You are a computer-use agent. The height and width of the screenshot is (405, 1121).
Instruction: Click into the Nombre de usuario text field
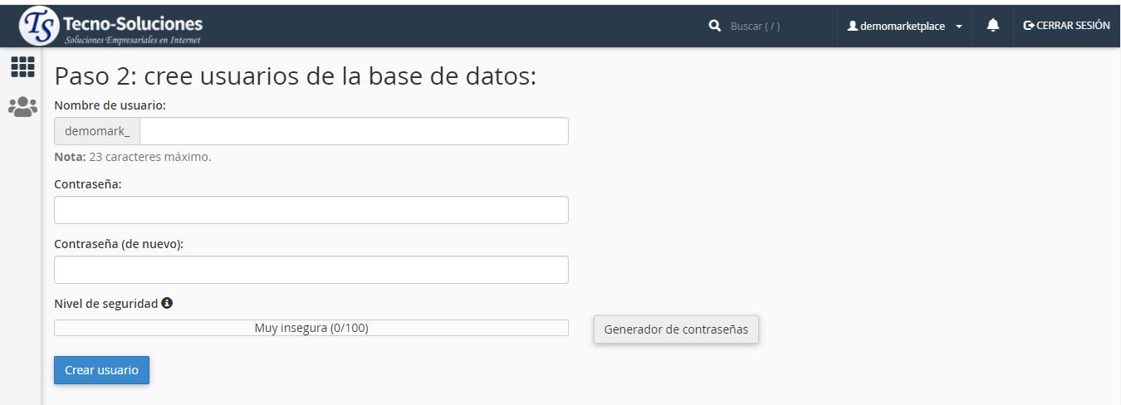tap(354, 131)
